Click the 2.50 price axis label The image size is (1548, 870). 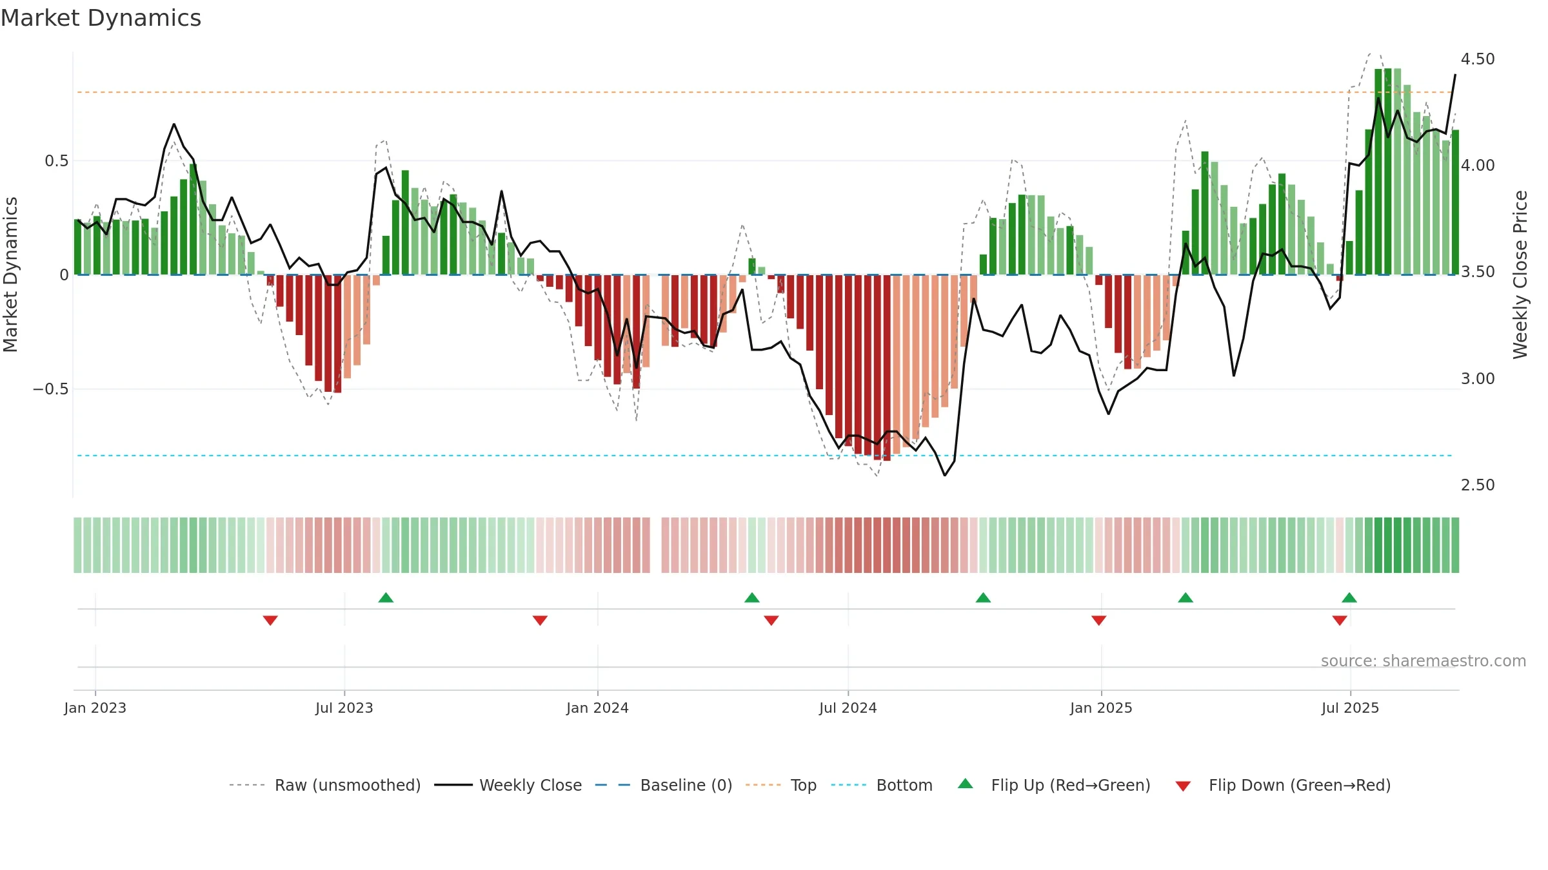coord(1478,485)
